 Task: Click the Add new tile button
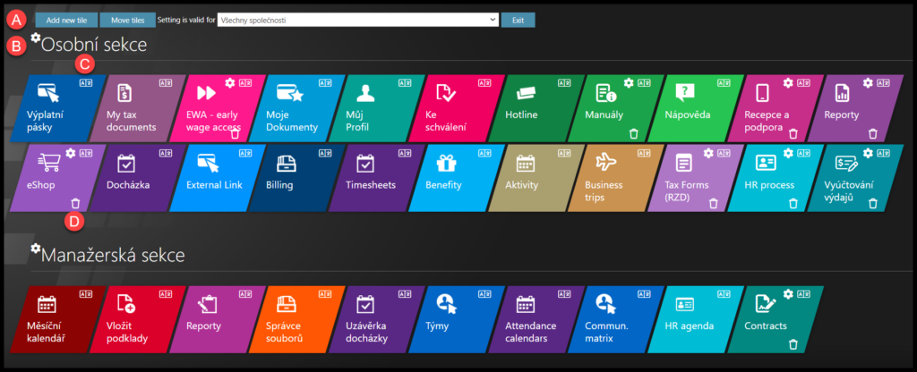click(66, 20)
